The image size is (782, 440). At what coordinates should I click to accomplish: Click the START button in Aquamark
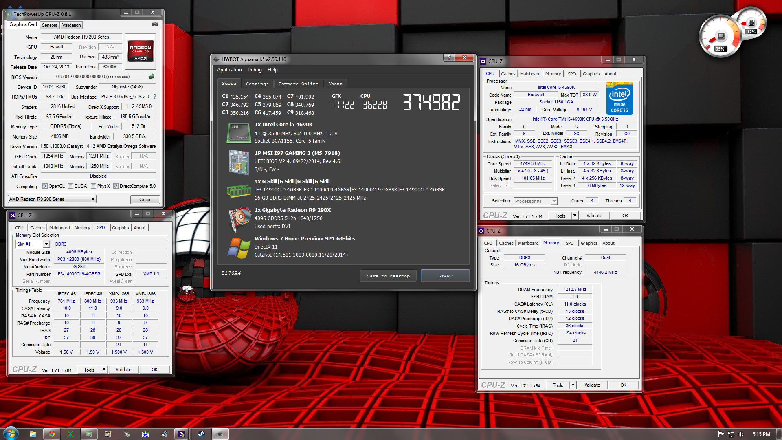[445, 276]
